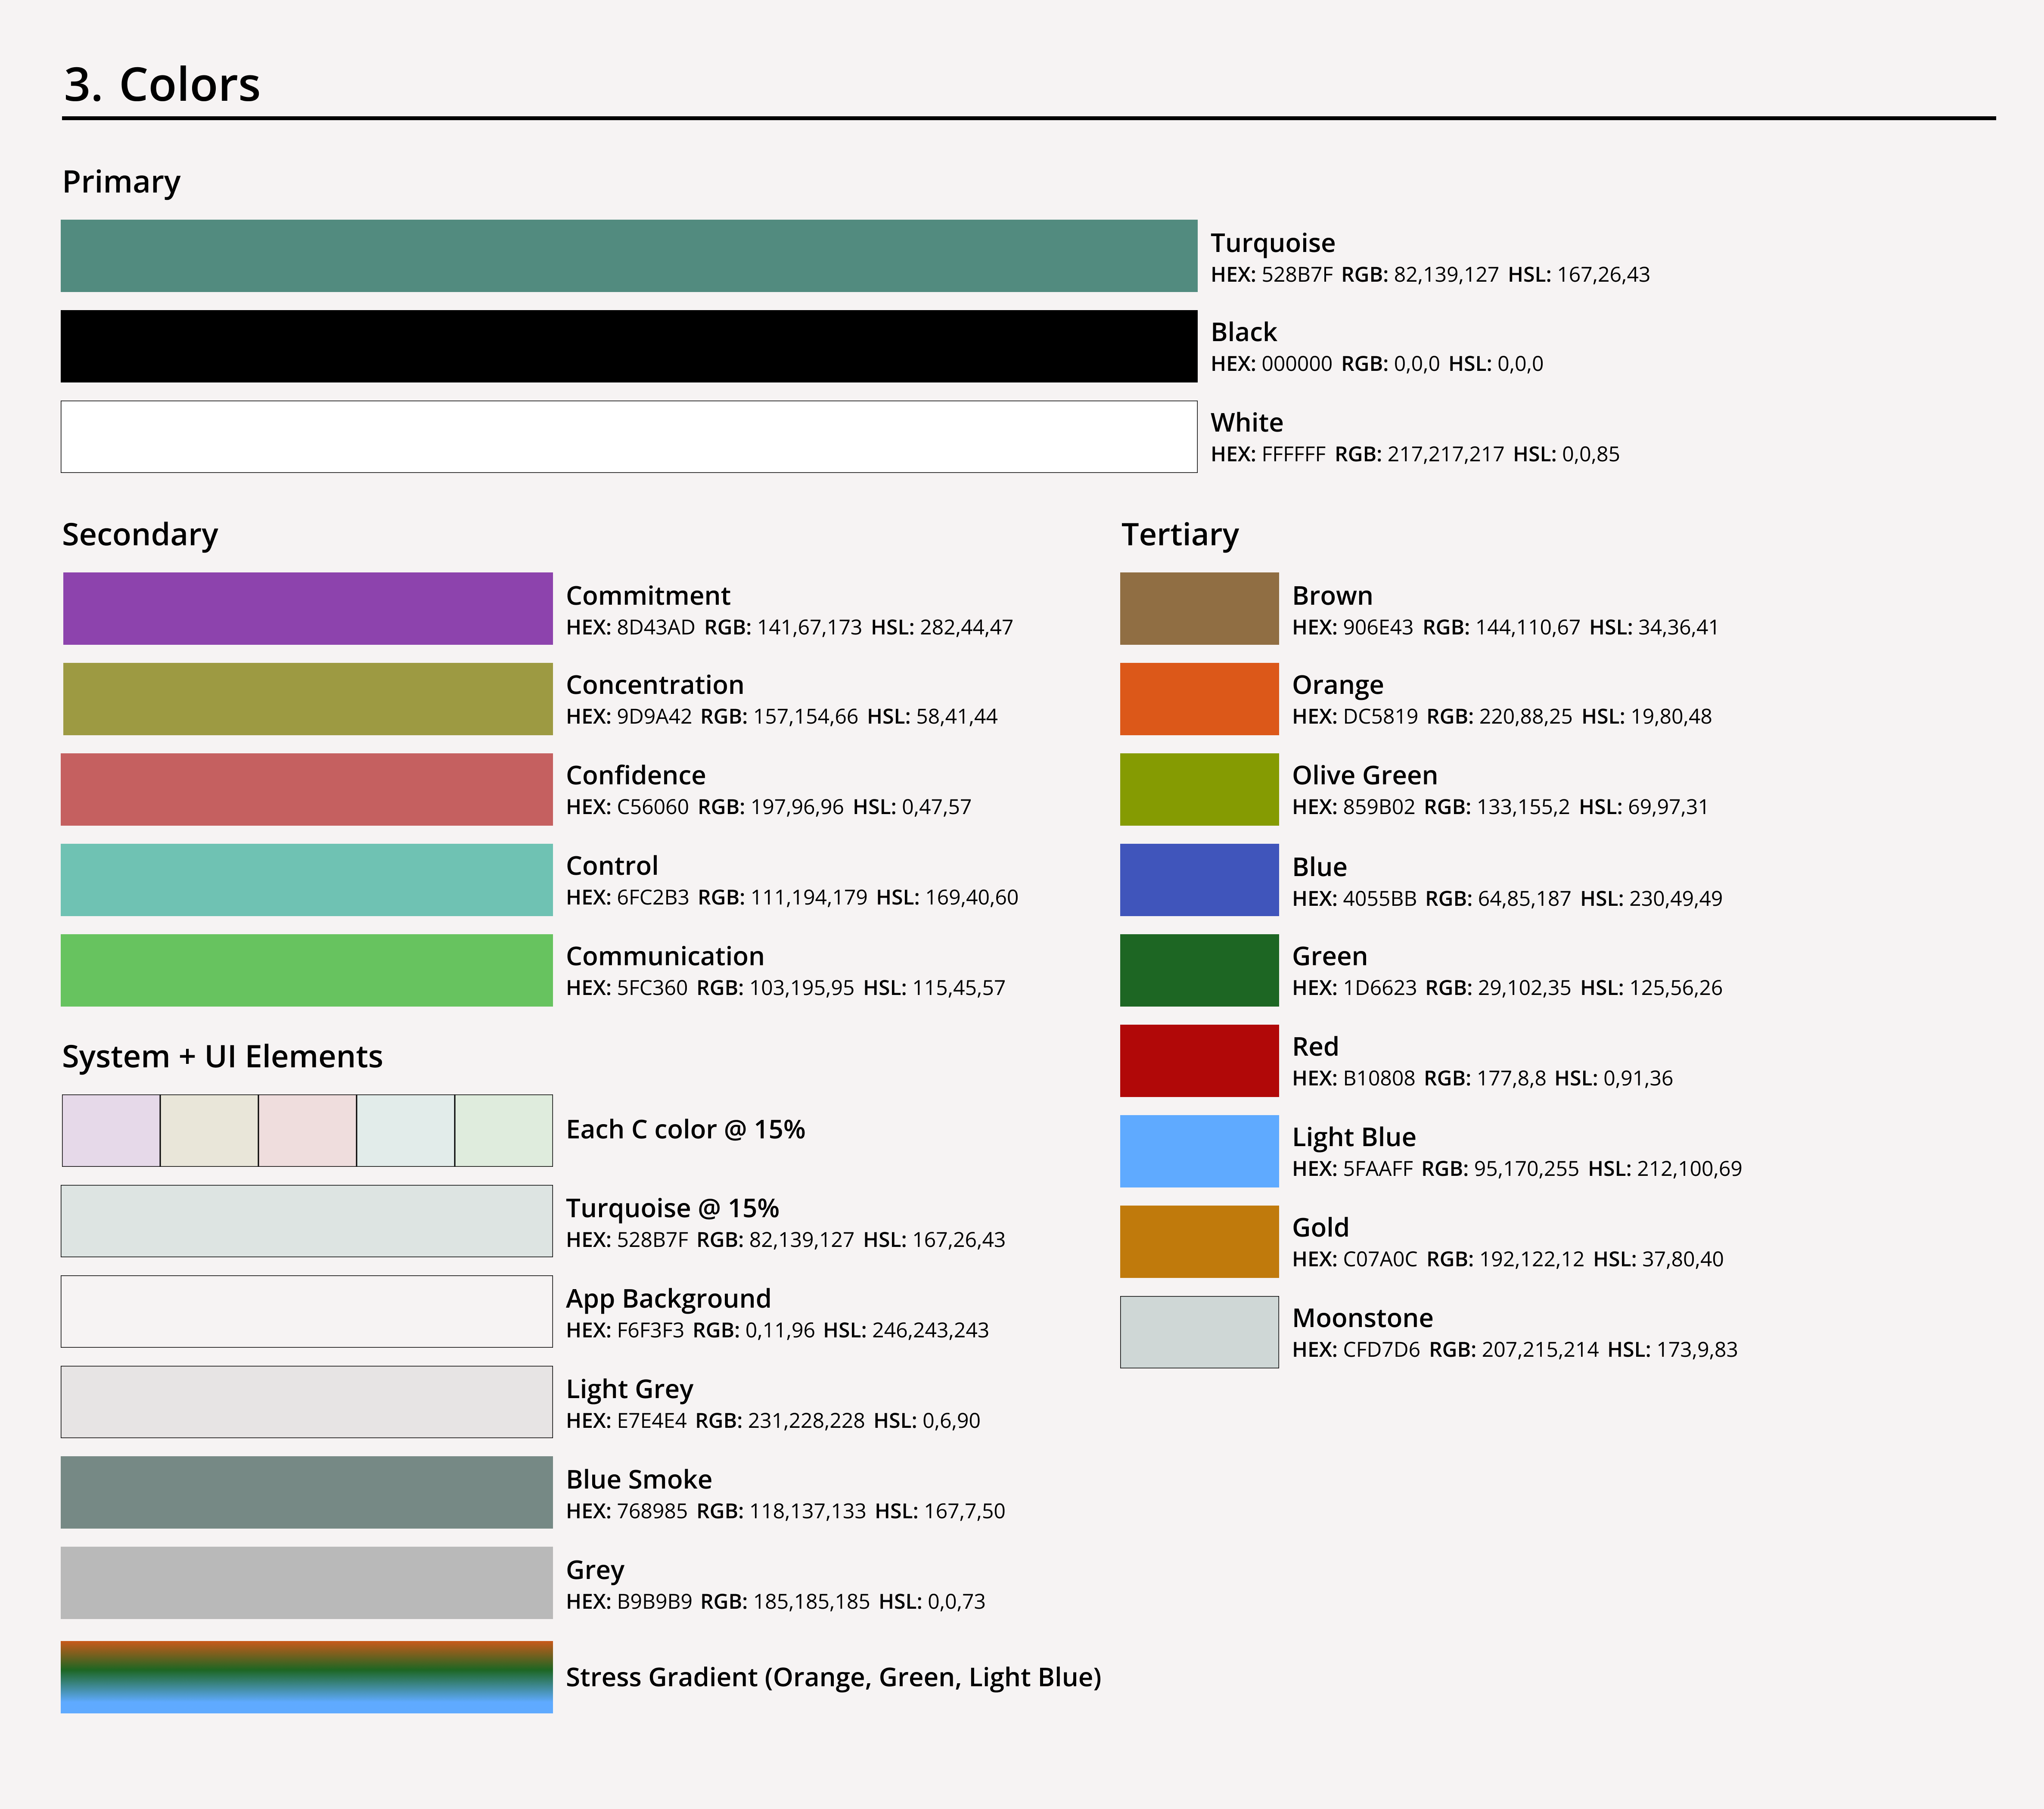Select the Moonstone grey swatch
Screen dimensions: 2044x1809
1199,1332
